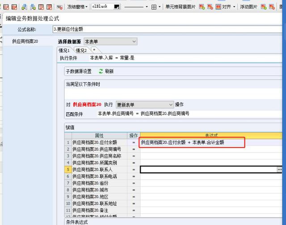Select 供应商档案20 in the left list
The image size is (286, 225).
pos(25,41)
